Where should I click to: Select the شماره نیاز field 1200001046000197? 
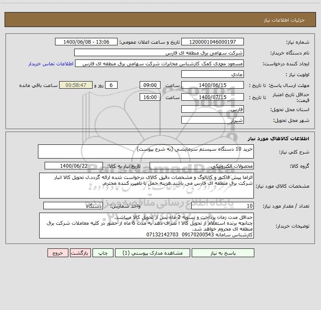click(213, 42)
